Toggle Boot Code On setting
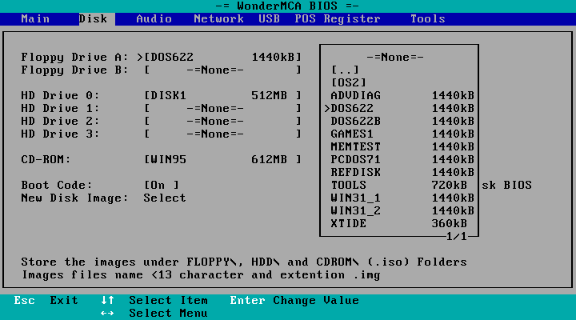The width and height of the screenshot is (576, 320). point(162,185)
